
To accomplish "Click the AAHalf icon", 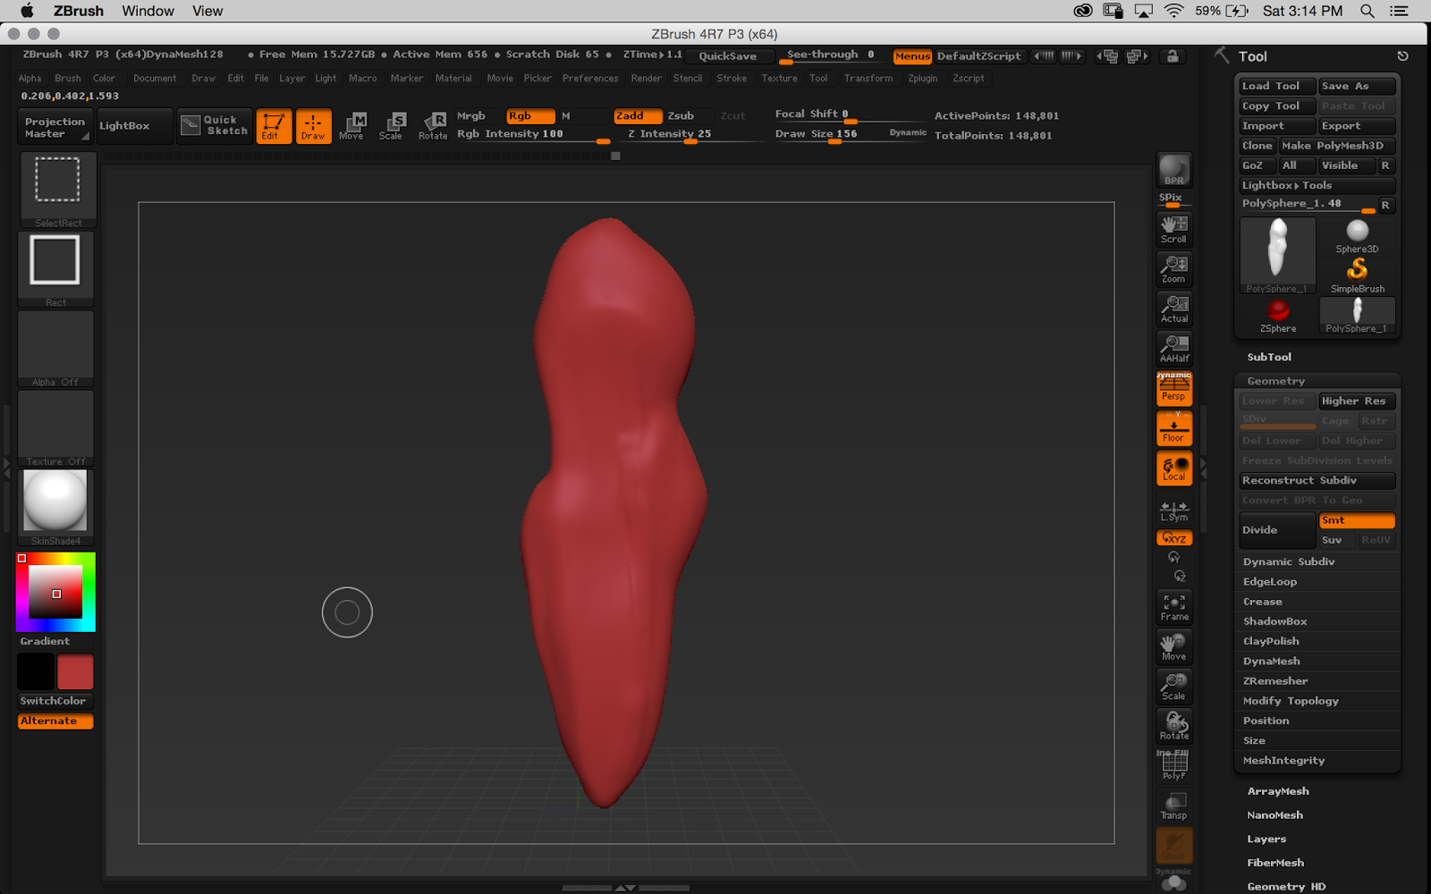I will [1174, 348].
